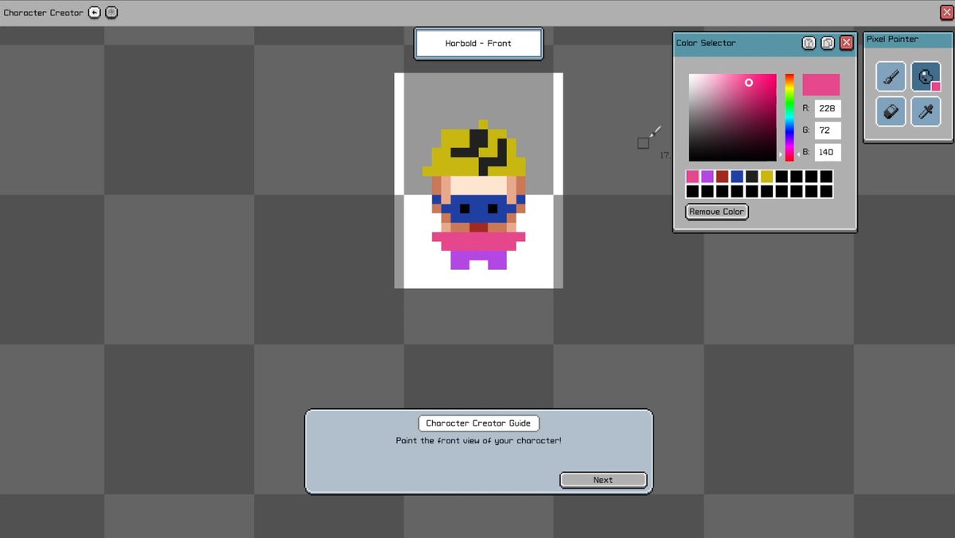
Task: Pick the blue palette swatch
Action: (737, 177)
